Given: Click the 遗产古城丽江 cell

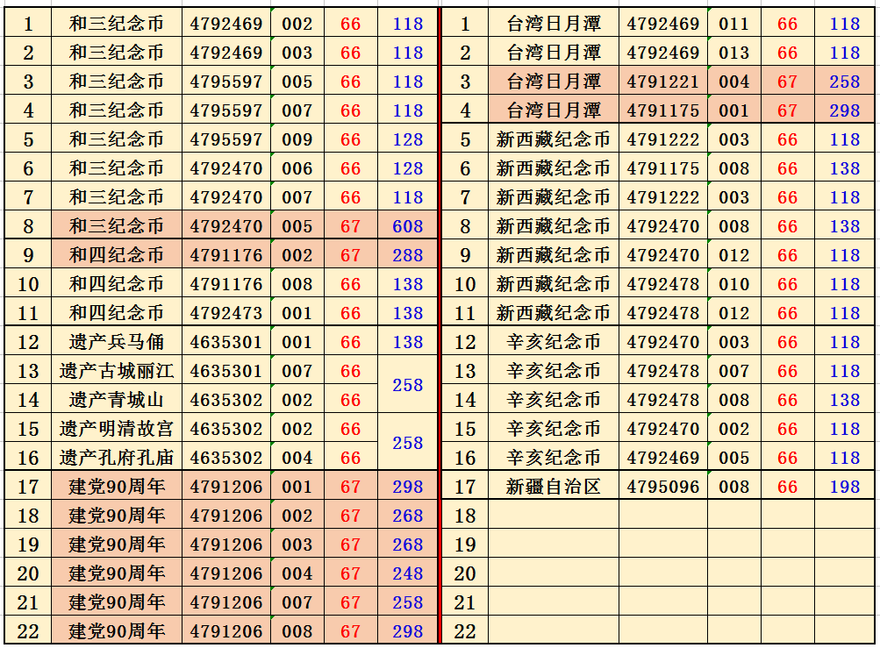Looking at the screenshot, I should coord(117,371).
